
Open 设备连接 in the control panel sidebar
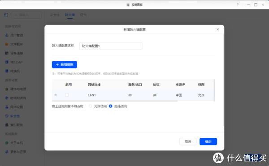[x=17, y=53]
